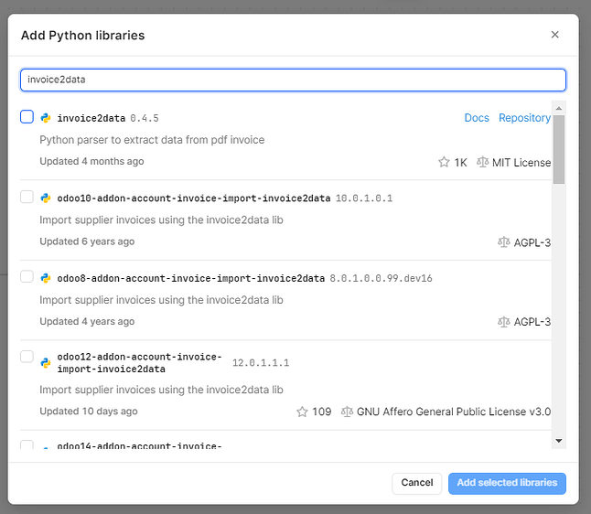Screen dimensions: 591x514
Task: Select odoo10-addon-account-invoice-import-invoice2data checkbox
Action: (27, 197)
